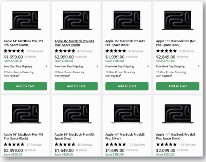Screen dimensions: 206x162
Task: Click star rating of the $2,099.00 MacBook
Action: [x=166, y=145]
